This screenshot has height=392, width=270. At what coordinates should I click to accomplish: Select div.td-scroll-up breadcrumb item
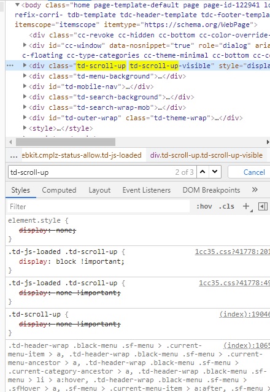206,155
